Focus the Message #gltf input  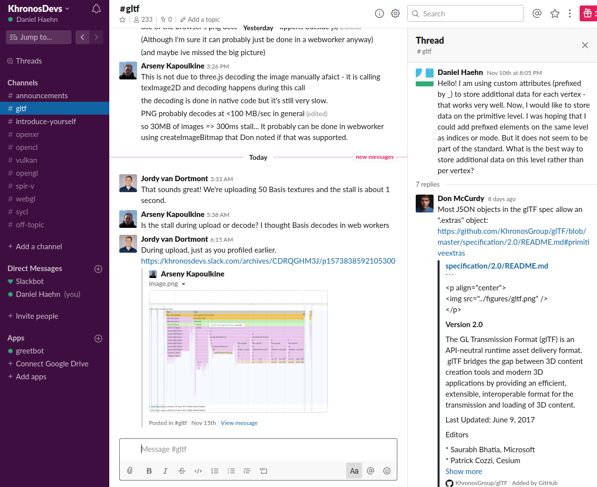point(258,449)
